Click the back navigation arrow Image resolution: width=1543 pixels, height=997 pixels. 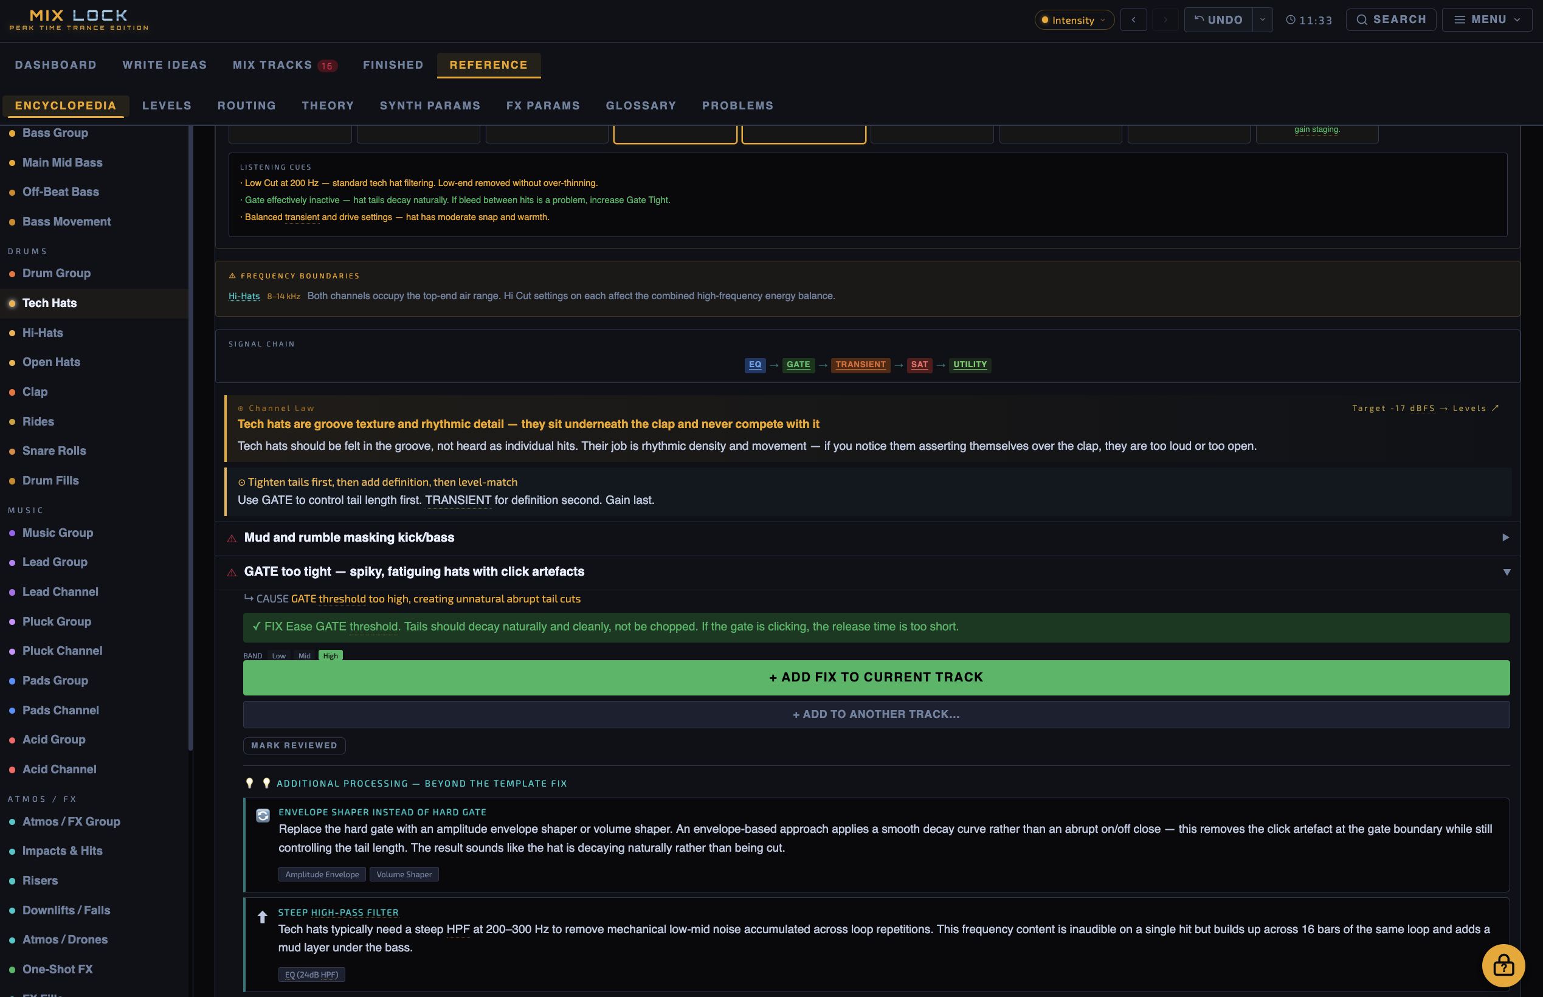coord(1134,19)
